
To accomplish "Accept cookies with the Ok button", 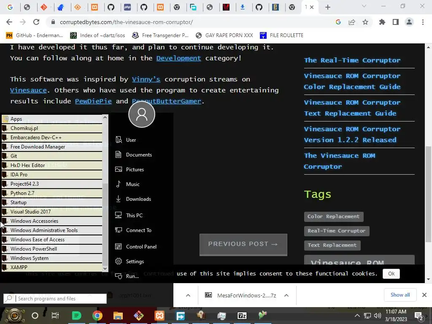I will click(x=391, y=273).
